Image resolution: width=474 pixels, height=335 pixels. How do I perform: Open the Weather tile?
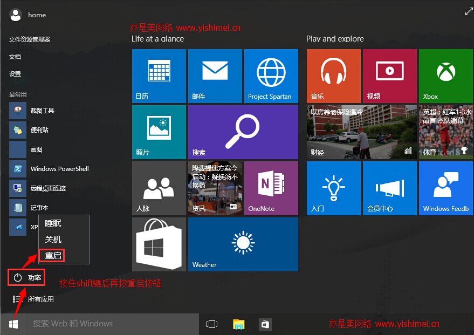click(243, 244)
